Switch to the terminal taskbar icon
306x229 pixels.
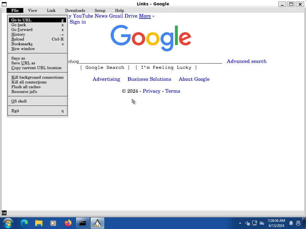82,223
